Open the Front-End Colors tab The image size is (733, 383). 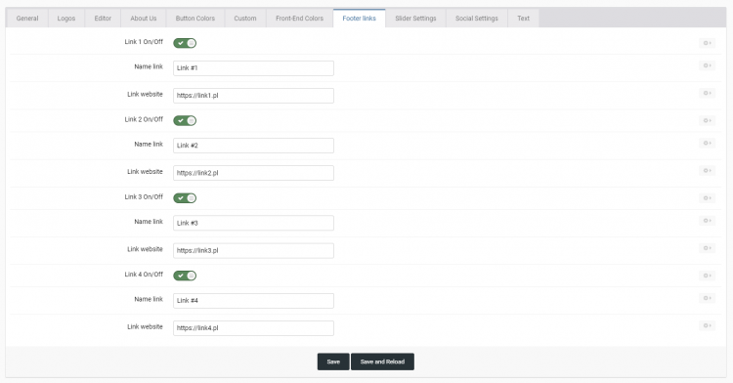point(300,19)
